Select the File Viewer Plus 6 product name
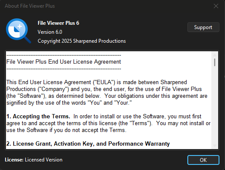The width and height of the screenshot is (225, 170). pyautogui.click(x=59, y=23)
